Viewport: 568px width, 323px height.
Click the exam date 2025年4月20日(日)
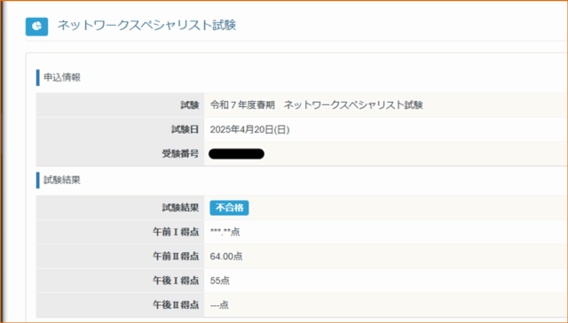(249, 129)
